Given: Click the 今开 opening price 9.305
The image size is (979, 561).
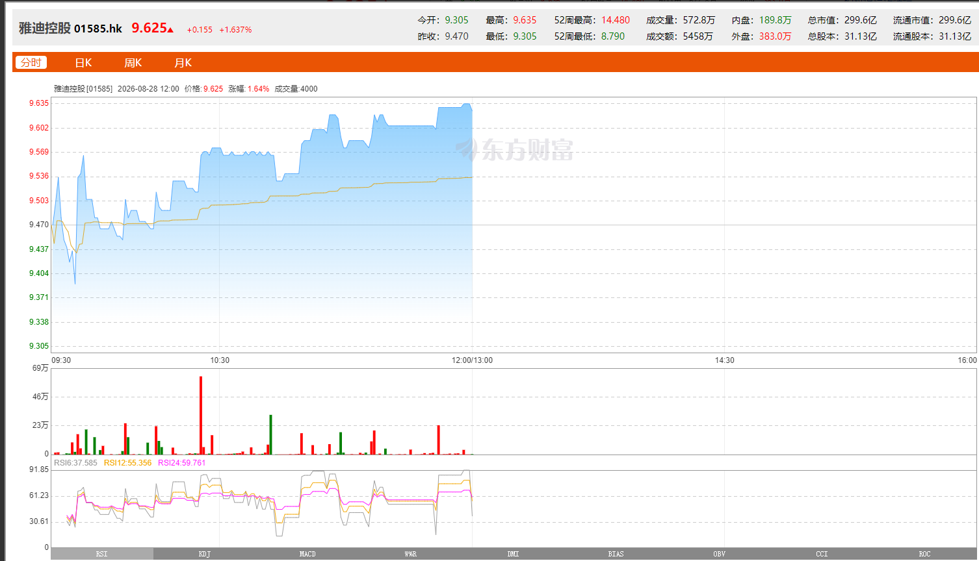Looking at the screenshot, I should coord(456,20).
